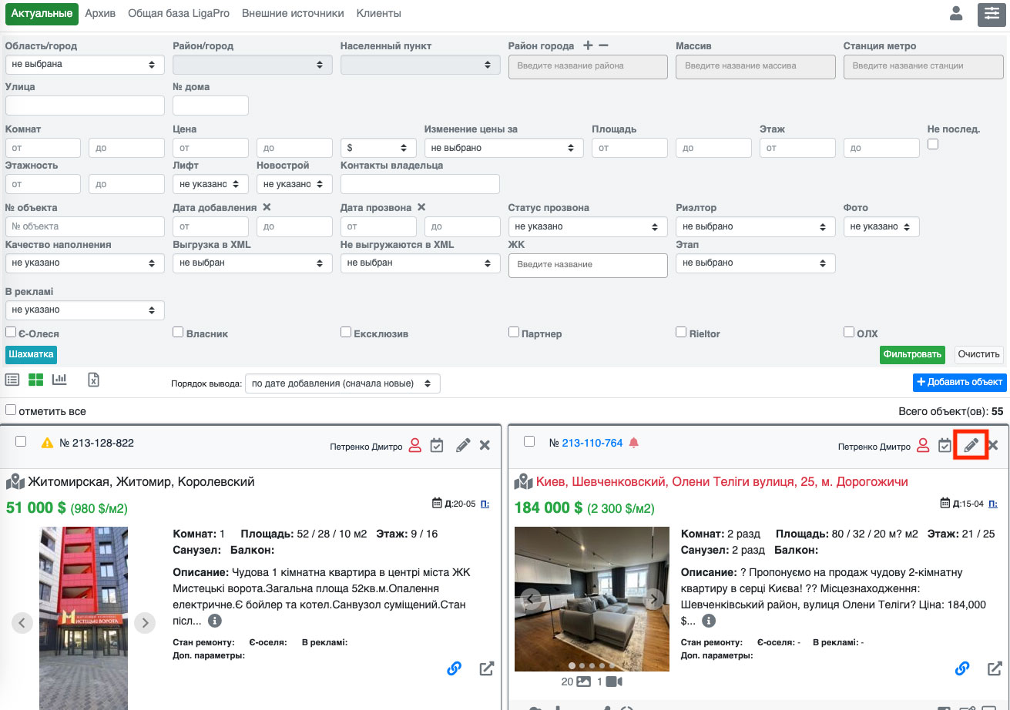Switch to list view icon
1010x710 pixels.
[12, 380]
